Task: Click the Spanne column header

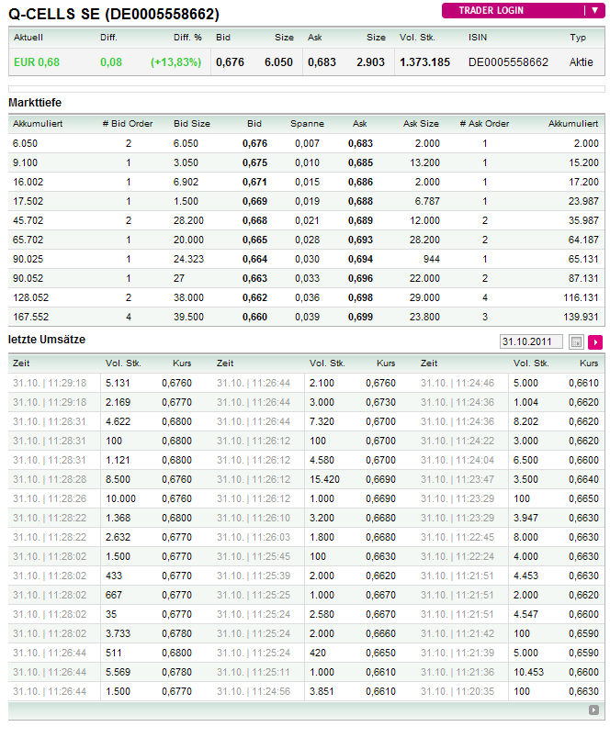Action: 308,123
